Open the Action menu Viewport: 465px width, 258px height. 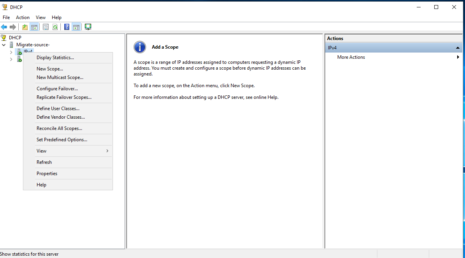click(x=23, y=17)
